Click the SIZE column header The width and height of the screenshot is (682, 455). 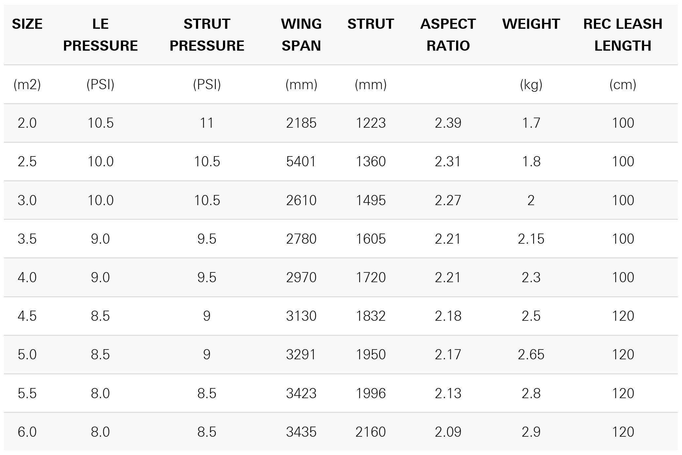[x=27, y=24]
